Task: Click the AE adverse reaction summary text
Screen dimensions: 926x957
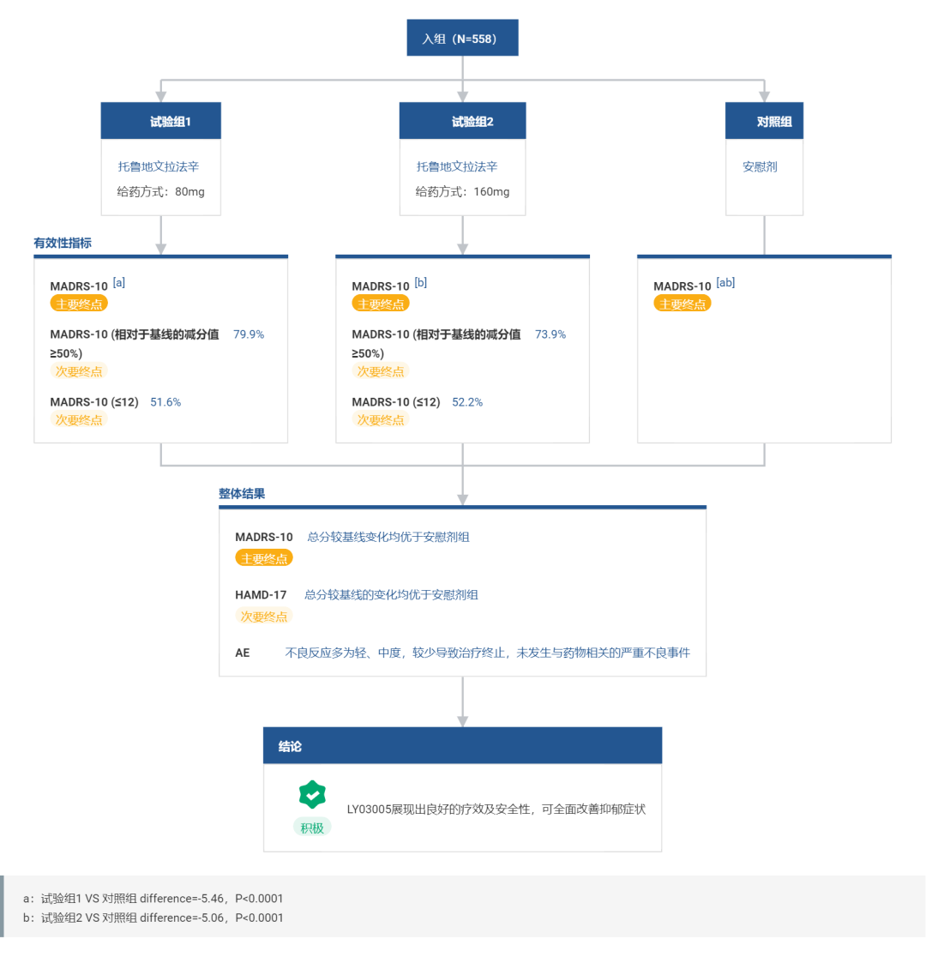Action: (x=487, y=653)
